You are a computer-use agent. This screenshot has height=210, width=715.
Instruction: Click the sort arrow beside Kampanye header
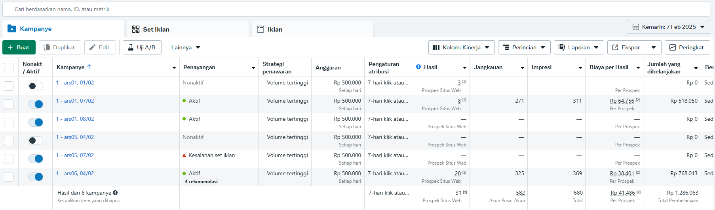click(89, 67)
